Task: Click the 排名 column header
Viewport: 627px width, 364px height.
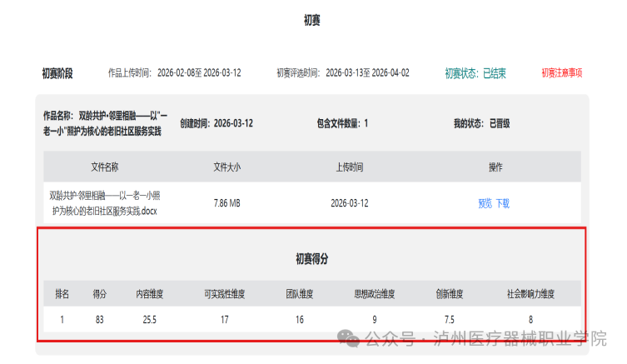Action: point(62,294)
